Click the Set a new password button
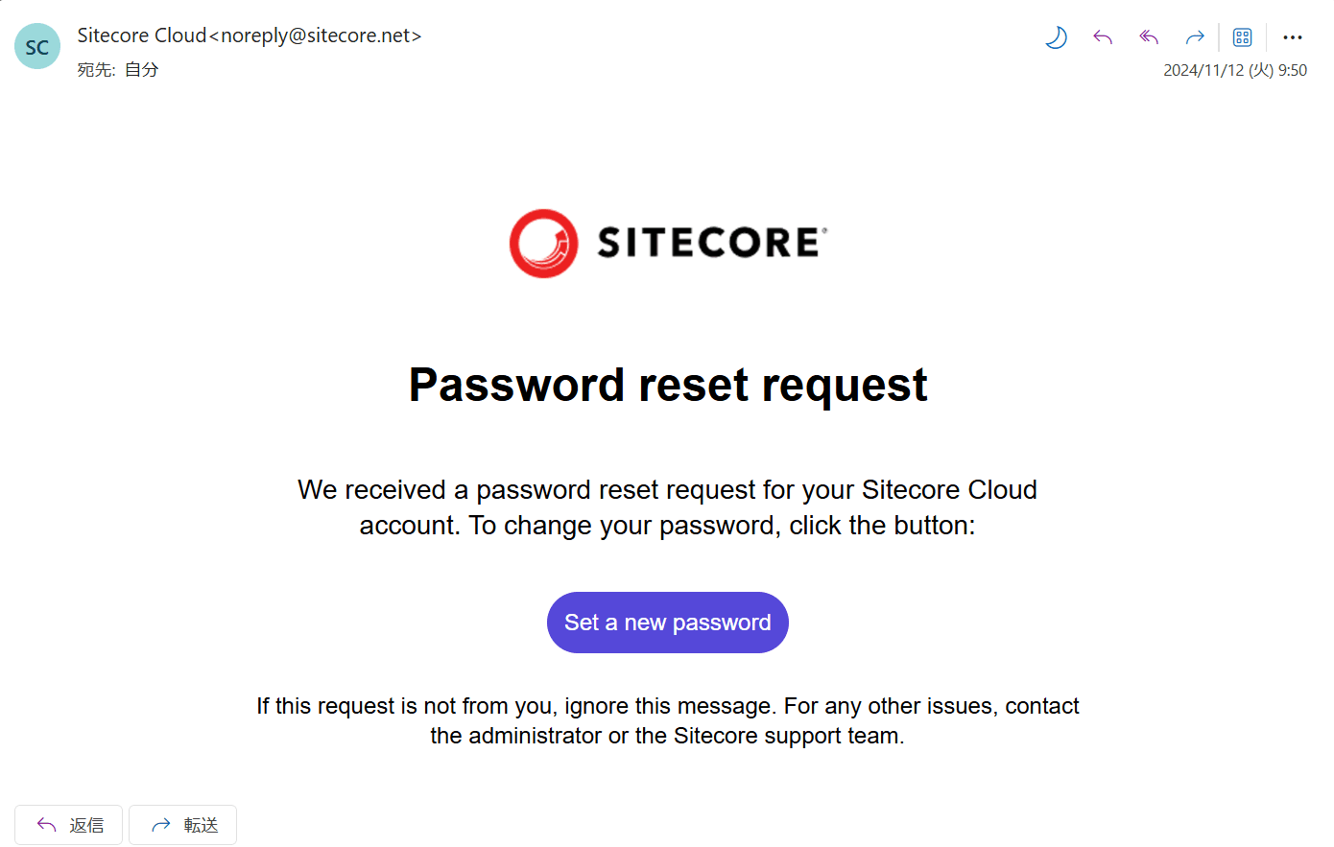 point(668,623)
